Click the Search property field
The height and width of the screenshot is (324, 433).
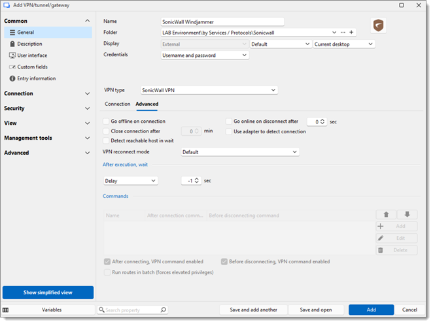(133, 310)
